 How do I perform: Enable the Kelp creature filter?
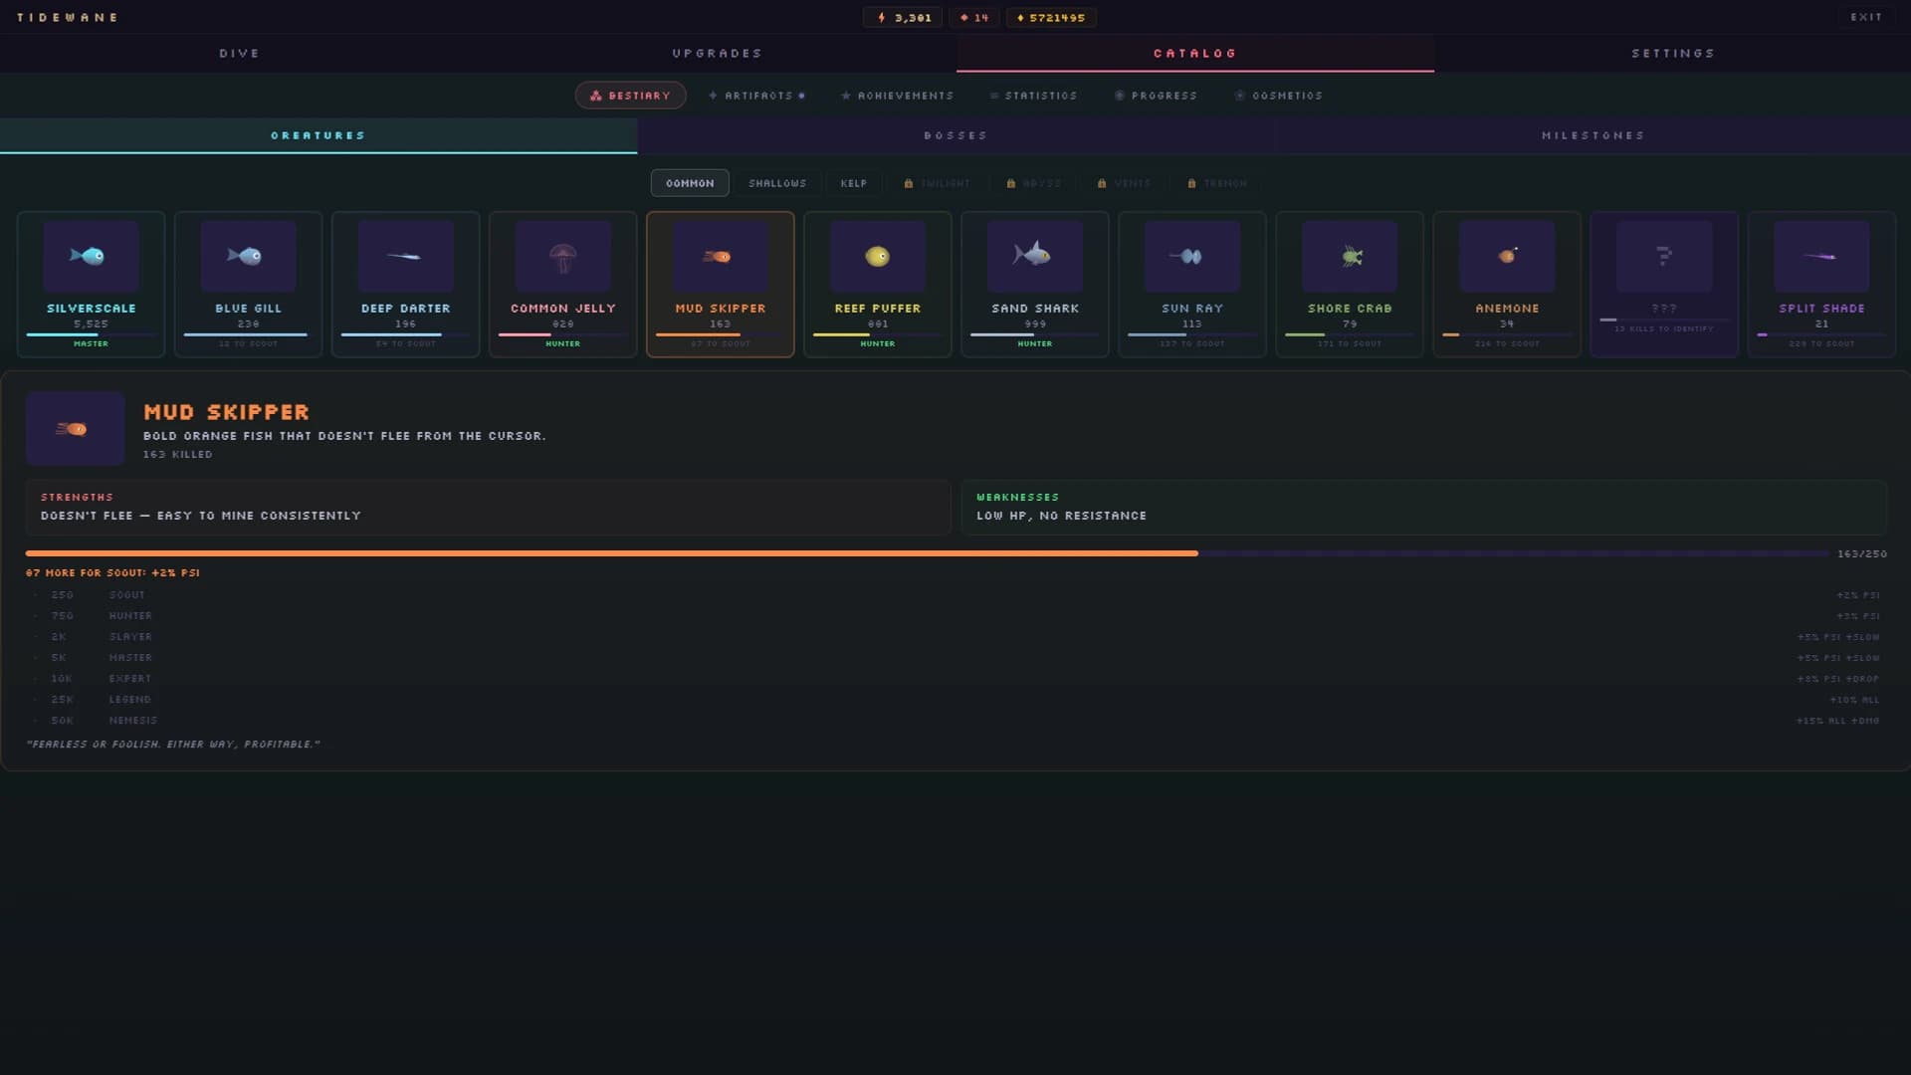click(x=852, y=183)
